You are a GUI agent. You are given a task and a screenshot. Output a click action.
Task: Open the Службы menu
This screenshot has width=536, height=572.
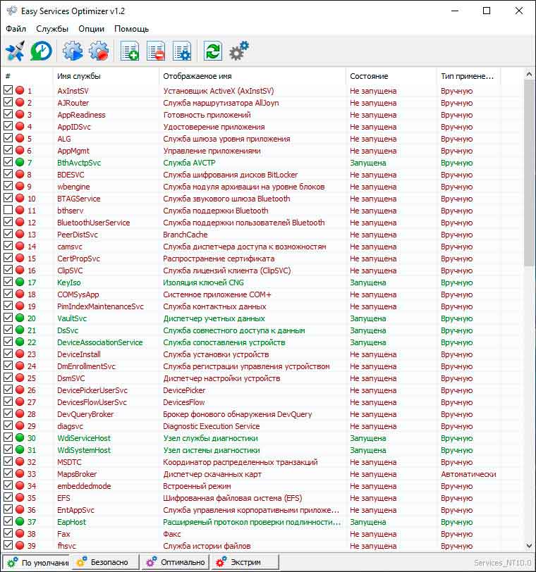pyautogui.click(x=52, y=29)
